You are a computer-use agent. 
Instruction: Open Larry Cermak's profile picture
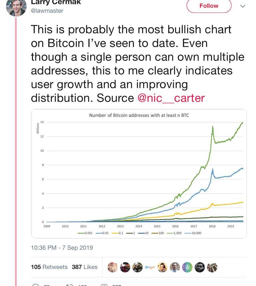point(16,7)
